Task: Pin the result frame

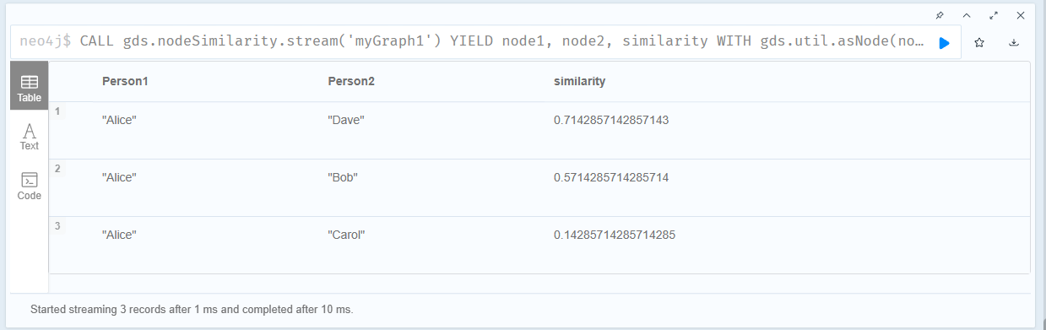Action: 940,15
